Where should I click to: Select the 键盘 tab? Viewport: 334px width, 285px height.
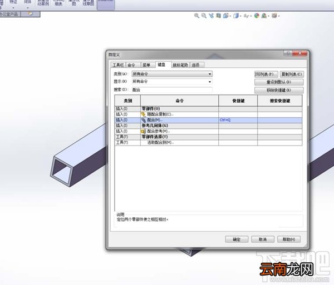point(163,64)
